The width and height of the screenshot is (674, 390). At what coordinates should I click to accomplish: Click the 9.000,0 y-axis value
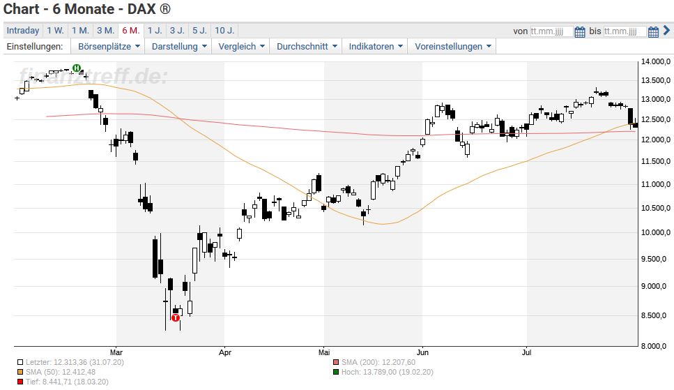[655, 286]
